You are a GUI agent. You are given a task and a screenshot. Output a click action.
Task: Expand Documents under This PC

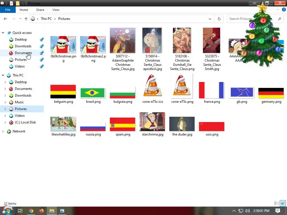pyautogui.click(x=5, y=89)
